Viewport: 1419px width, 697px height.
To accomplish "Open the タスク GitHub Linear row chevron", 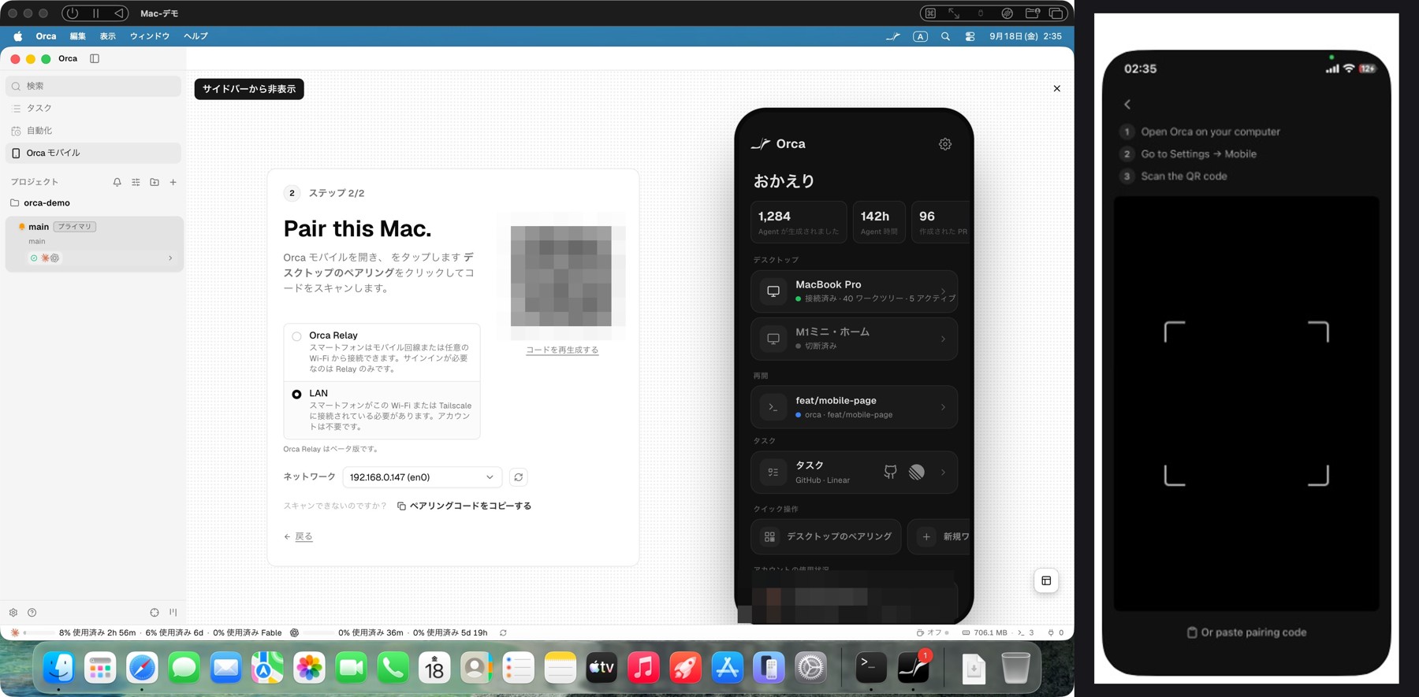I will (943, 473).
